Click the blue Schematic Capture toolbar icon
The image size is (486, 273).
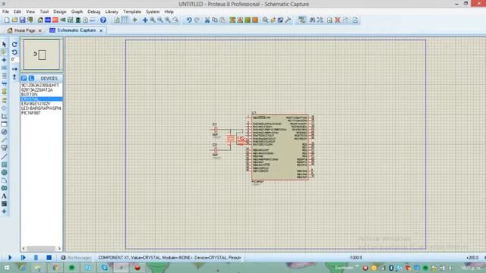click(48, 20)
